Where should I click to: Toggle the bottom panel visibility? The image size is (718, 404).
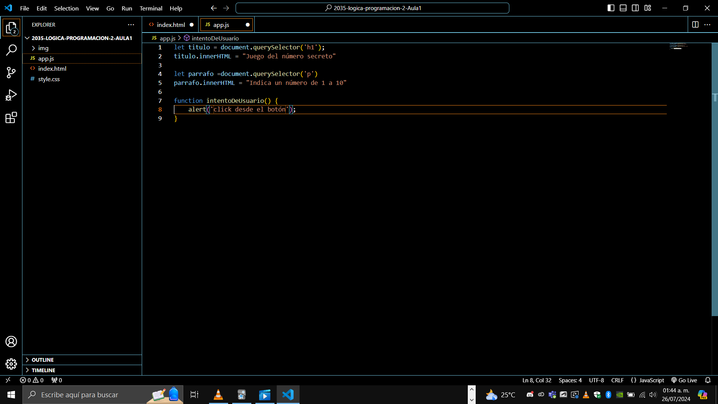tap(623, 8)
